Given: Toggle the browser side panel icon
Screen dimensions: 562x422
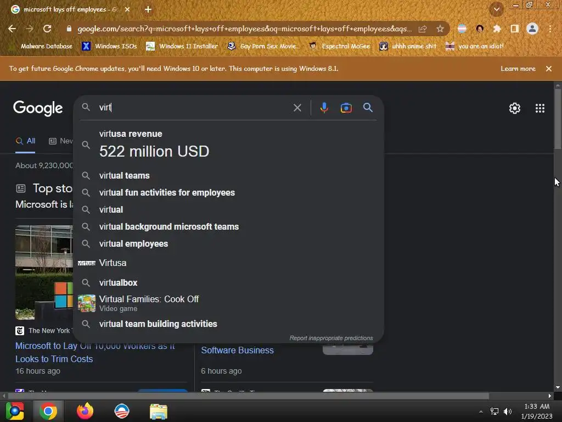Looking at the screenshot, I should pos(515,29).
